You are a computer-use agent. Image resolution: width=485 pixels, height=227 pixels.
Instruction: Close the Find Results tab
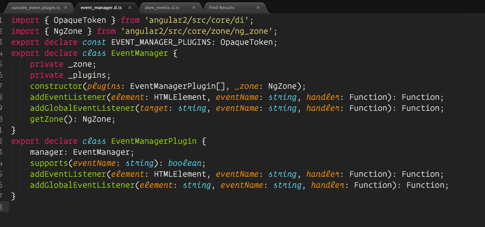258,7
